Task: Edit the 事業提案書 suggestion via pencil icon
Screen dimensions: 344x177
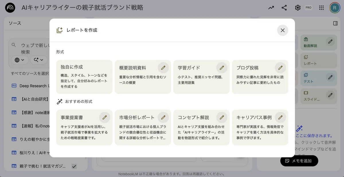Action: coord(105,117)
